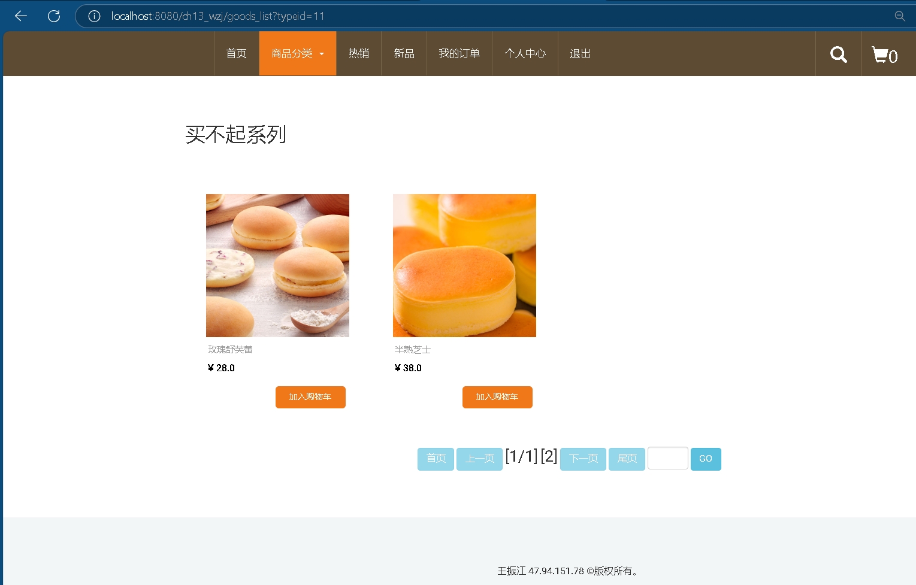This screenshot has height=585, width=916.
Task: Click the 下一页 pagination button
Action: (583, 459)
